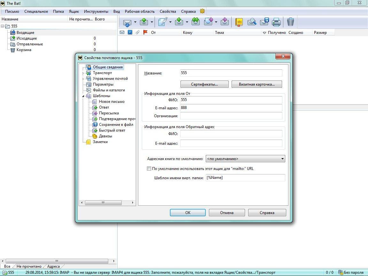368x276 pixels.
Task: Open dropdown arrow next to Get new mail
Action: click(x=135, y=22)
